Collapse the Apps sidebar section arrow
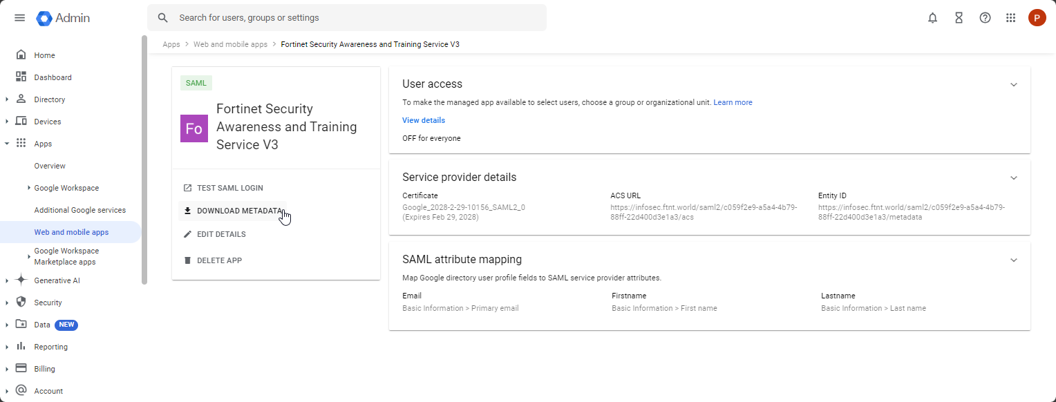The image size is (1056, 402). click(6, 144)
